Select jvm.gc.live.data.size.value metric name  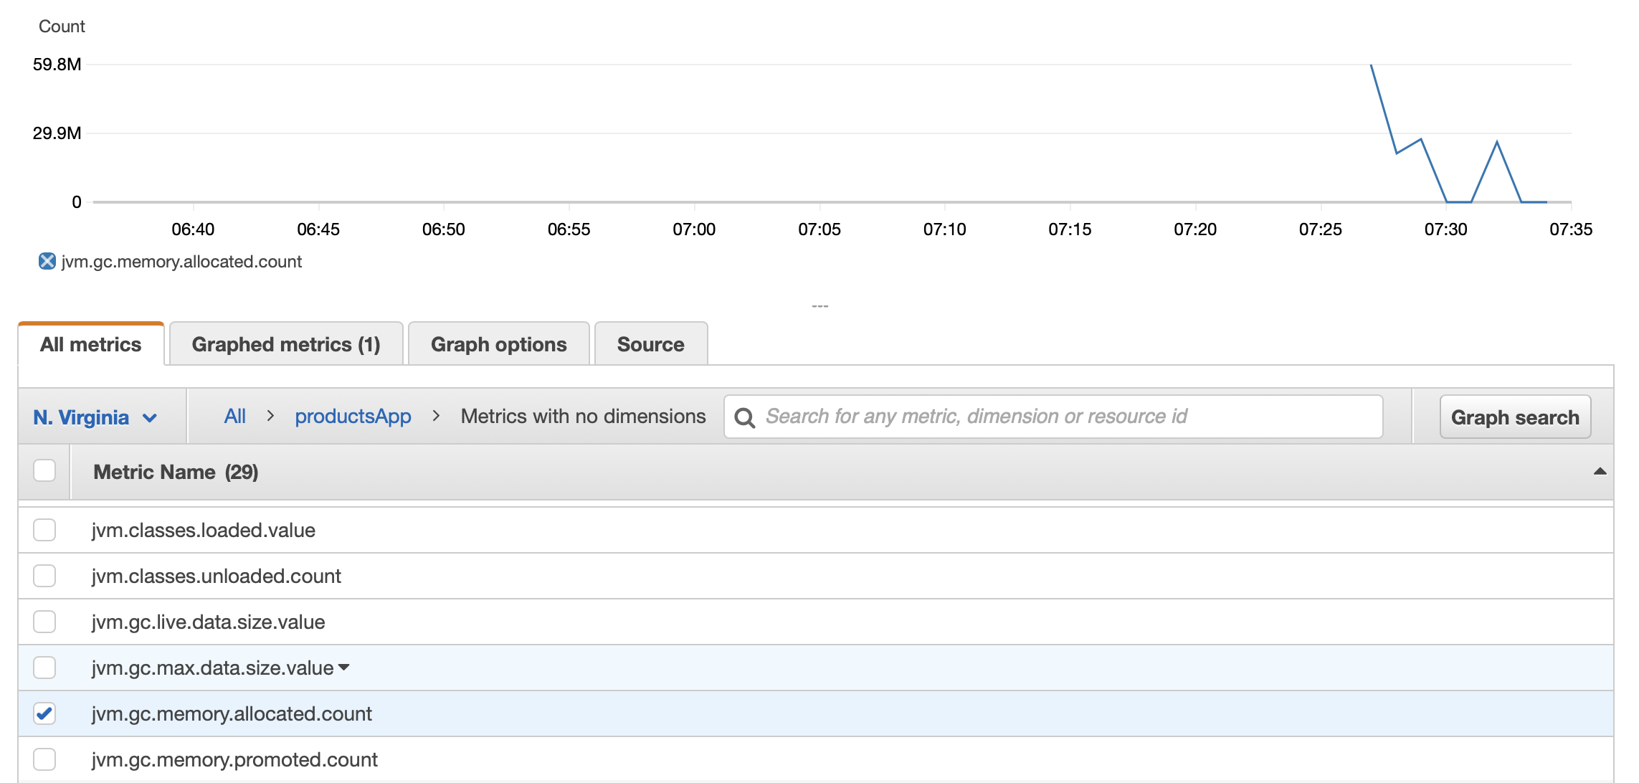(x=208, y=622)
